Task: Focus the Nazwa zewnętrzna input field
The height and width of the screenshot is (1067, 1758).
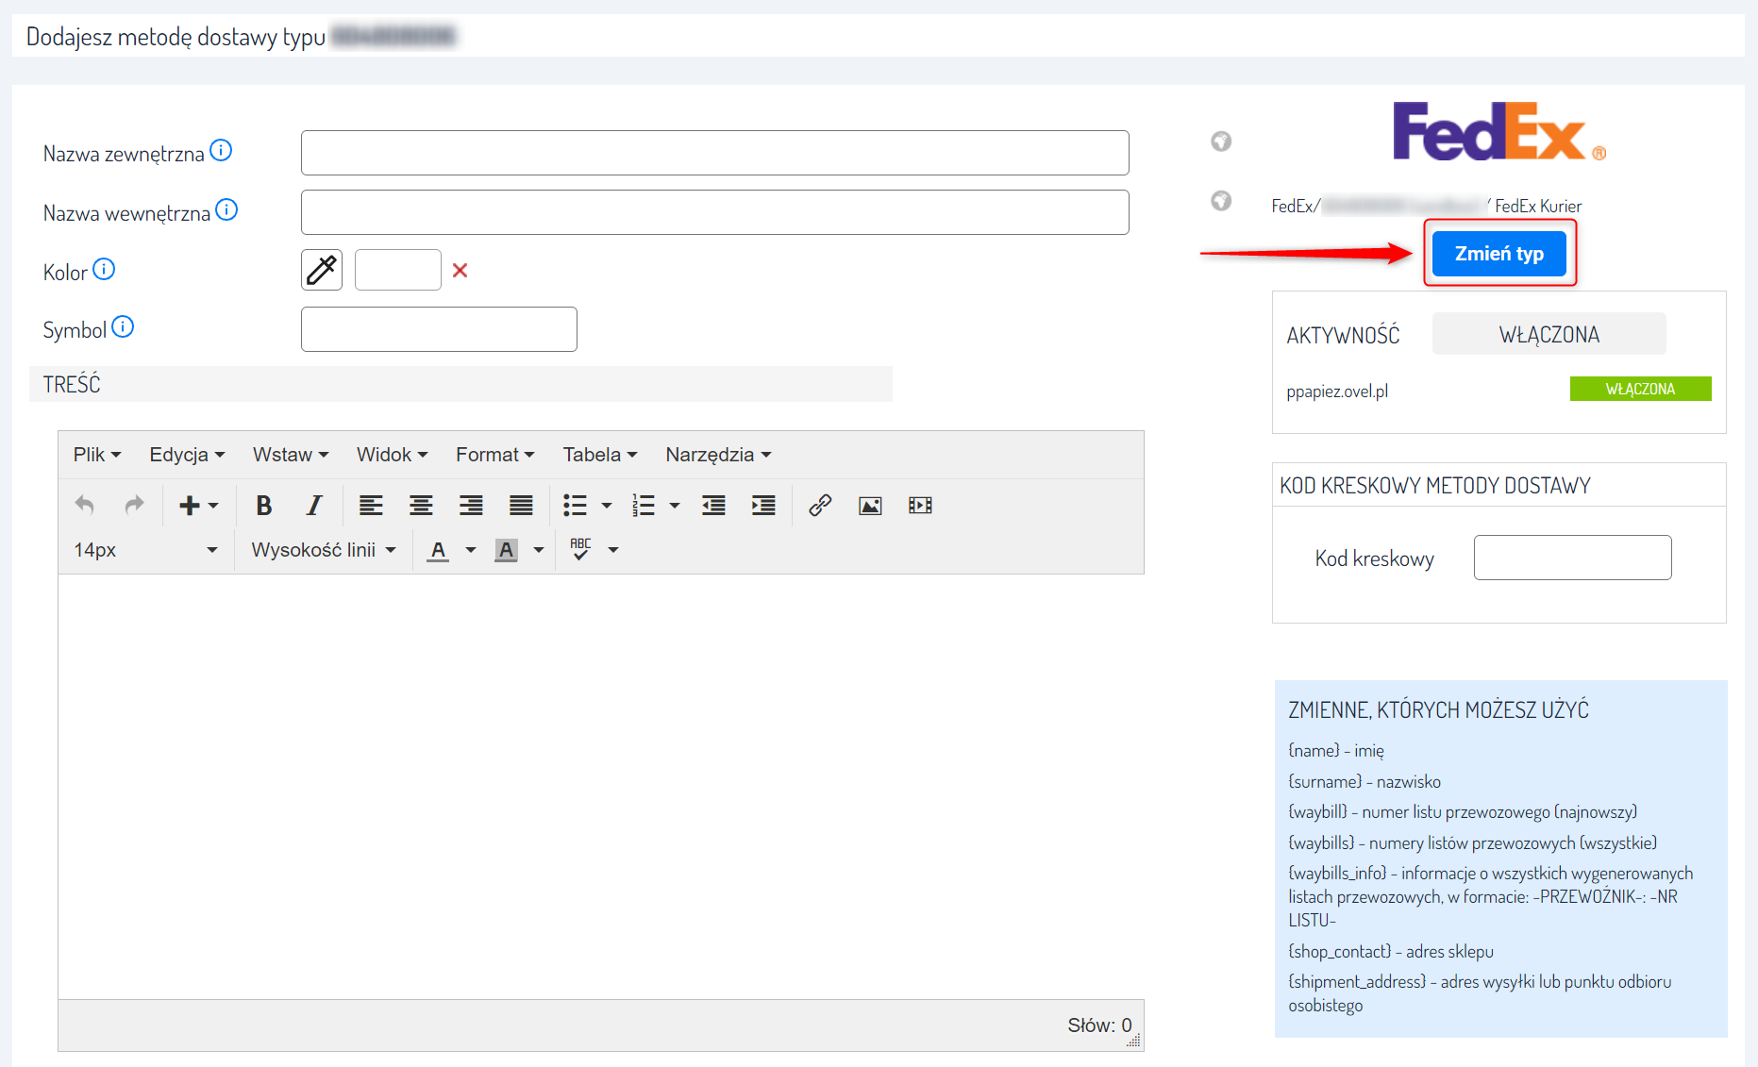Action: point(715,153)
